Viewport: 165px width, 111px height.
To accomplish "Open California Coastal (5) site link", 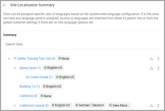I will coord(34,106).
